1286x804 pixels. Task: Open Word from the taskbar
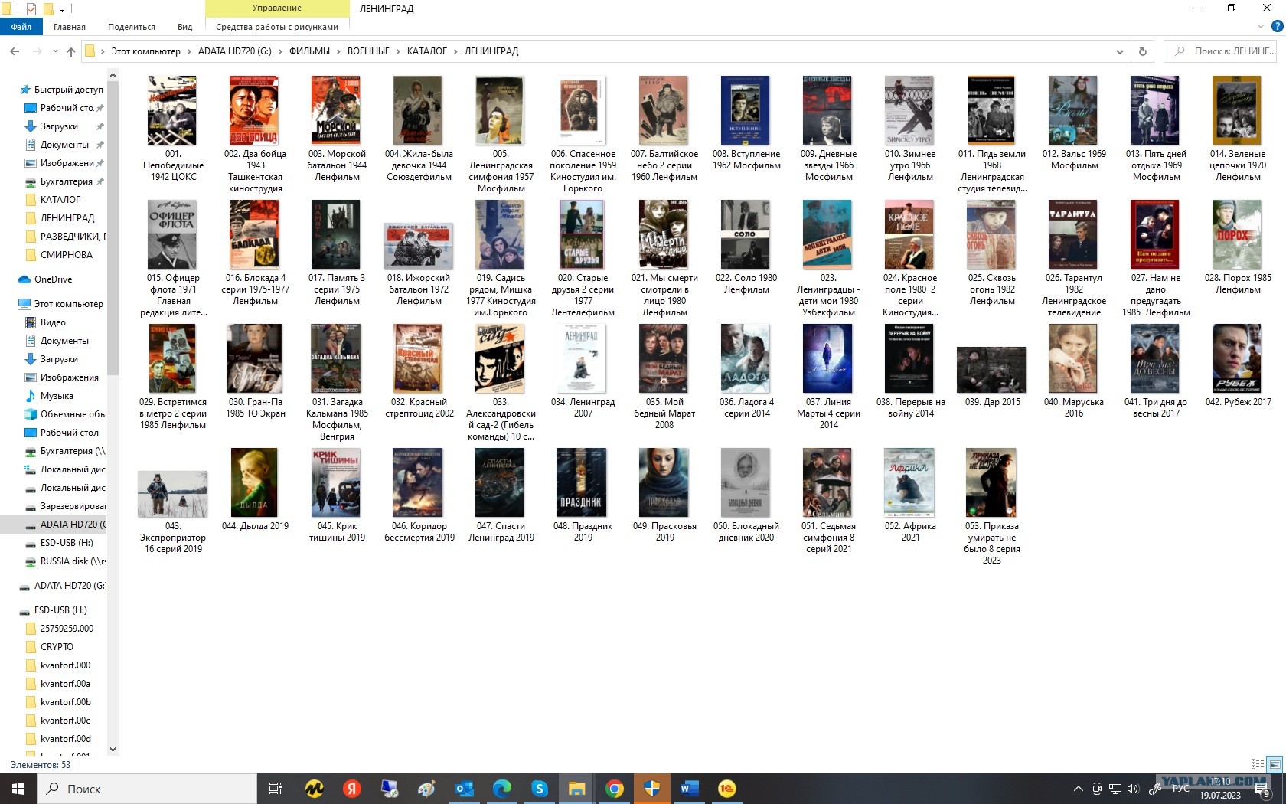point(689,789)
